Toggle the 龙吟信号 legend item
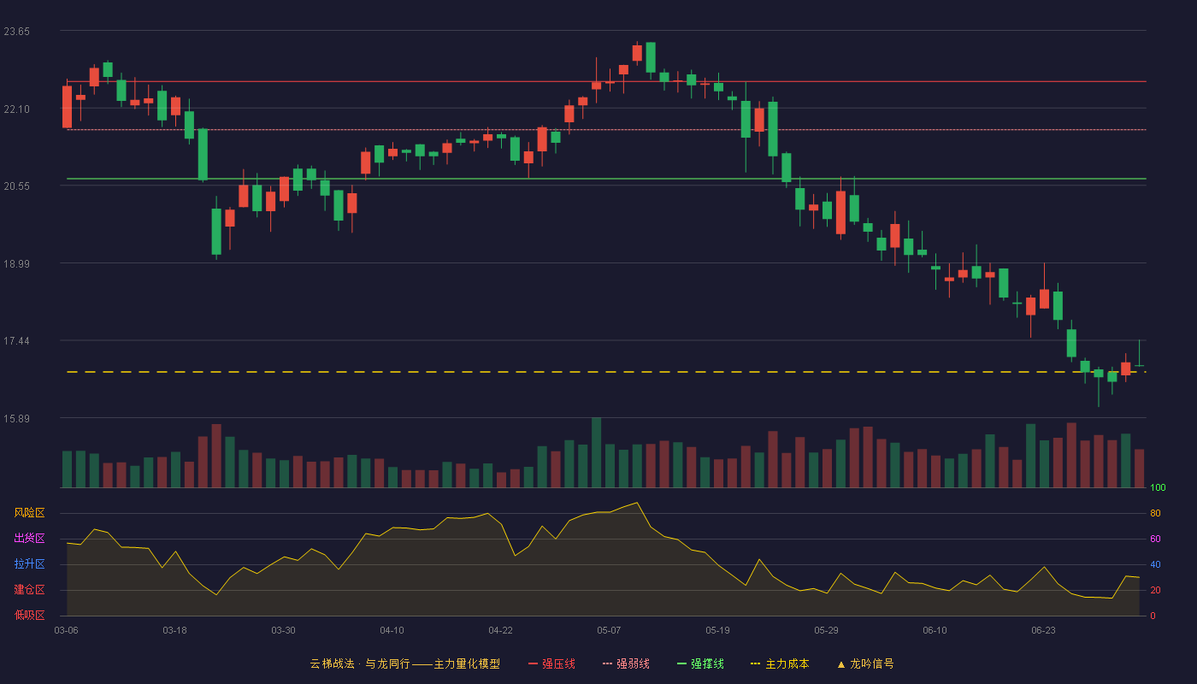 pyautogui.click(x=865, y=663)
